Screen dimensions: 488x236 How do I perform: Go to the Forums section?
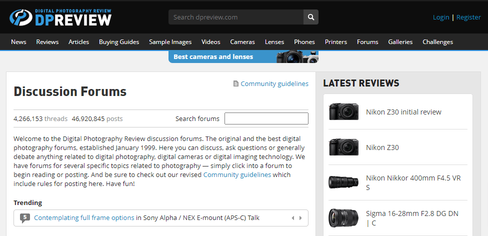[x=367, y=41]
